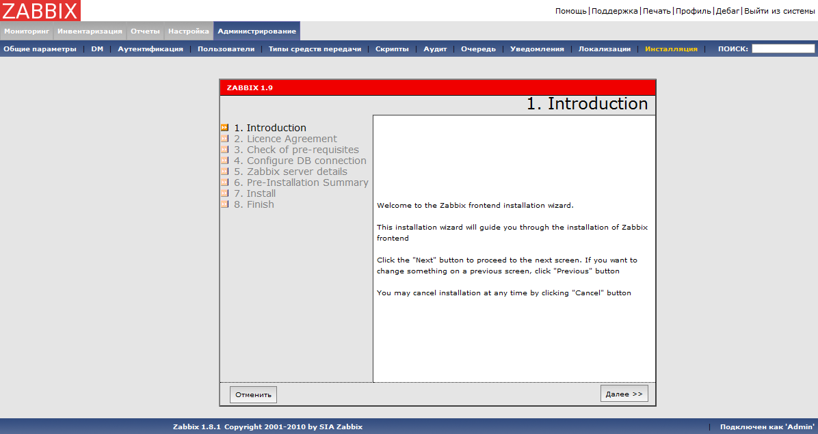Open the Профиль link
This screenshot has width=818, height=434.
(694, 11)
